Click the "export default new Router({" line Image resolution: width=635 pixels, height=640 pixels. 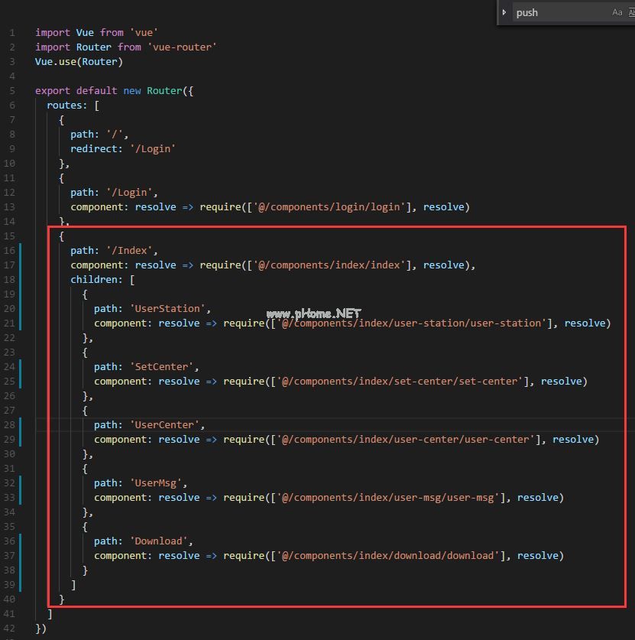pyautogui.click(x=114, y=91)
